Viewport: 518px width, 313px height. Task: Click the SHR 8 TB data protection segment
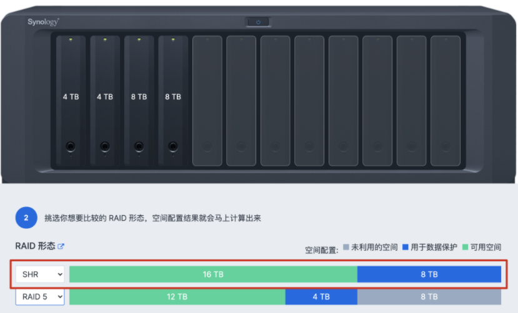click(429, 274)
